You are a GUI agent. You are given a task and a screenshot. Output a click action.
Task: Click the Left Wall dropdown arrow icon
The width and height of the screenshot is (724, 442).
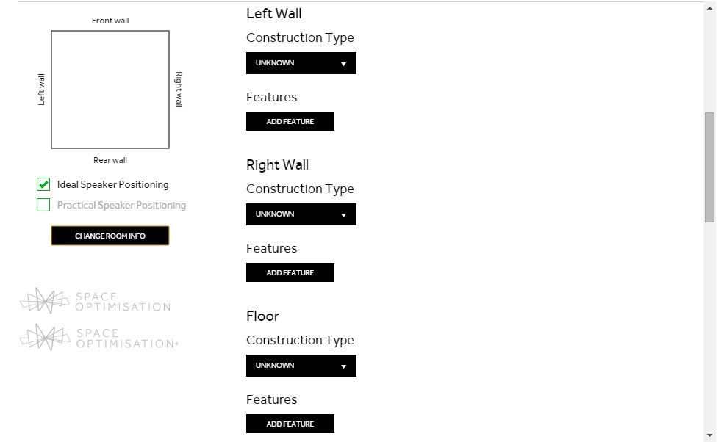click(x=343, y=64)
